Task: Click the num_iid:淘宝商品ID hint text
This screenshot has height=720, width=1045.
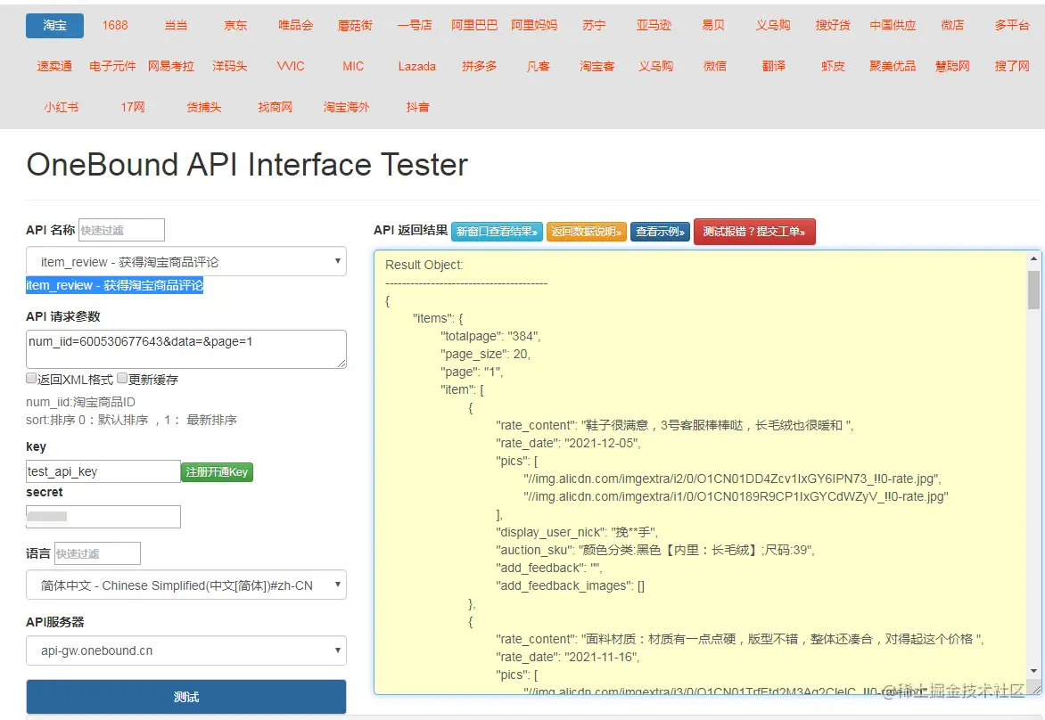Action: coord(80,402)
